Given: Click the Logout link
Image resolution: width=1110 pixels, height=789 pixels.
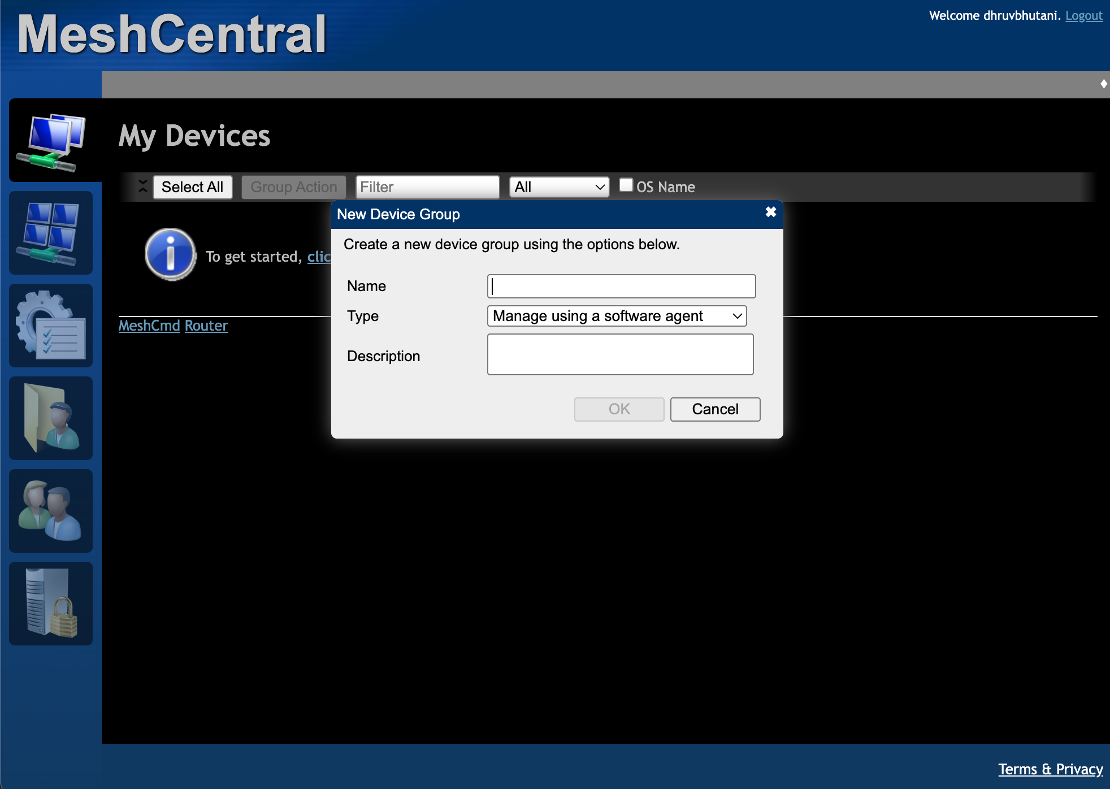Looking at the screenshot, I should click(1084, 16).
